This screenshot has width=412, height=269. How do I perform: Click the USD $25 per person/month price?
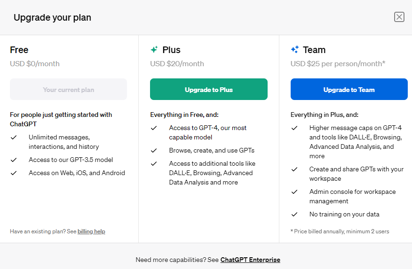pyautogui.click(x=338, y=64)
